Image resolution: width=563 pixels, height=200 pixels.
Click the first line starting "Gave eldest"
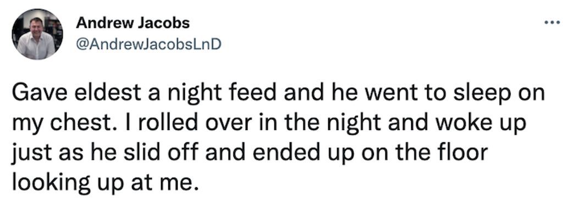(x=279, y=93)
